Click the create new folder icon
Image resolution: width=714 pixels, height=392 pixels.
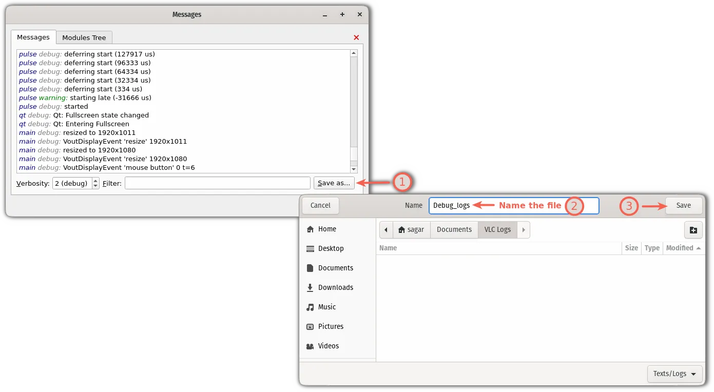[693, 230]
